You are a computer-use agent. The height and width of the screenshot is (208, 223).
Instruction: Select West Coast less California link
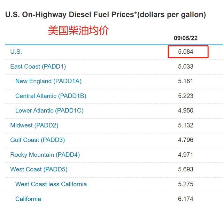51,184
